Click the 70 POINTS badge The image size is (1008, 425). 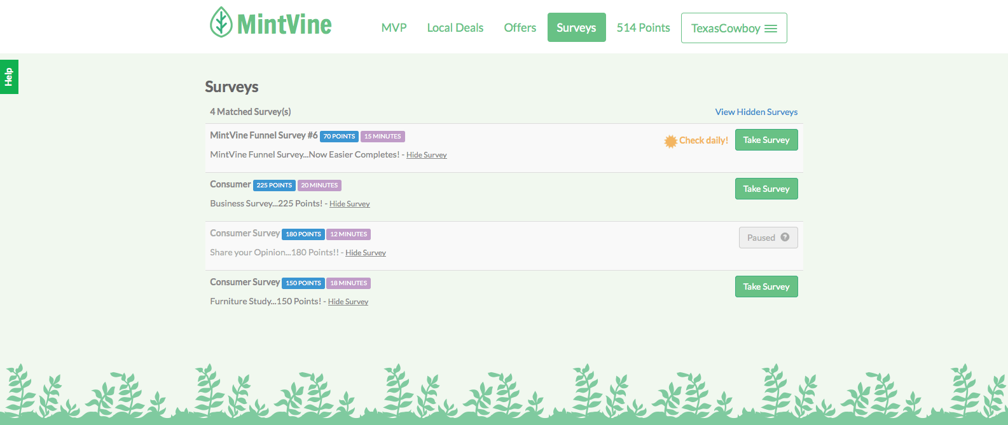tap(339, 137)
